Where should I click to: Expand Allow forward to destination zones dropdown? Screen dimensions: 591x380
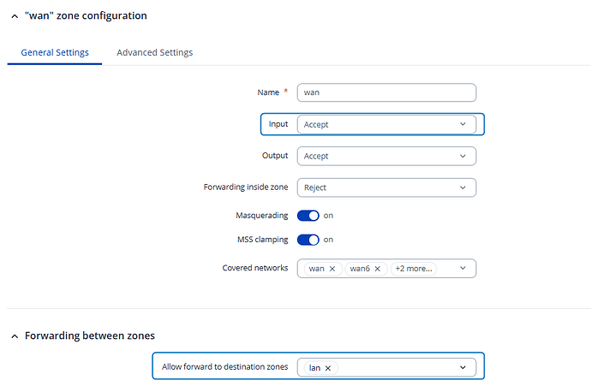(x=463, y=368)
